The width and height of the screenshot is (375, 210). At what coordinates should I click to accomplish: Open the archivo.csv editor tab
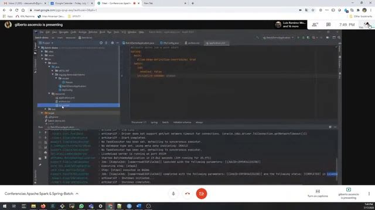tap(192, 43)
